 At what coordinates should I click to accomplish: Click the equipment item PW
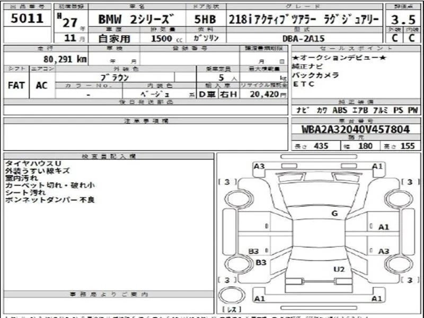[x=413, y=110]
